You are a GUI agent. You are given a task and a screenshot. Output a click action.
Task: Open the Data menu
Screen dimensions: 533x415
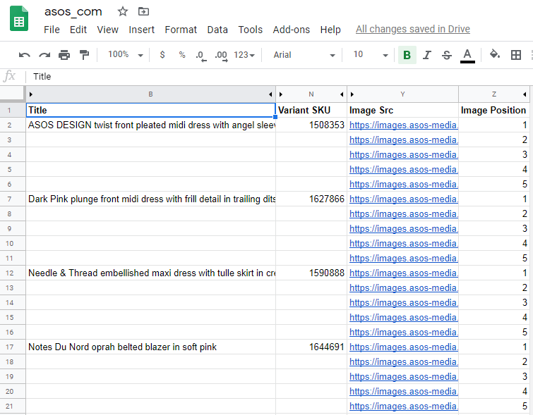click(217, 30)
